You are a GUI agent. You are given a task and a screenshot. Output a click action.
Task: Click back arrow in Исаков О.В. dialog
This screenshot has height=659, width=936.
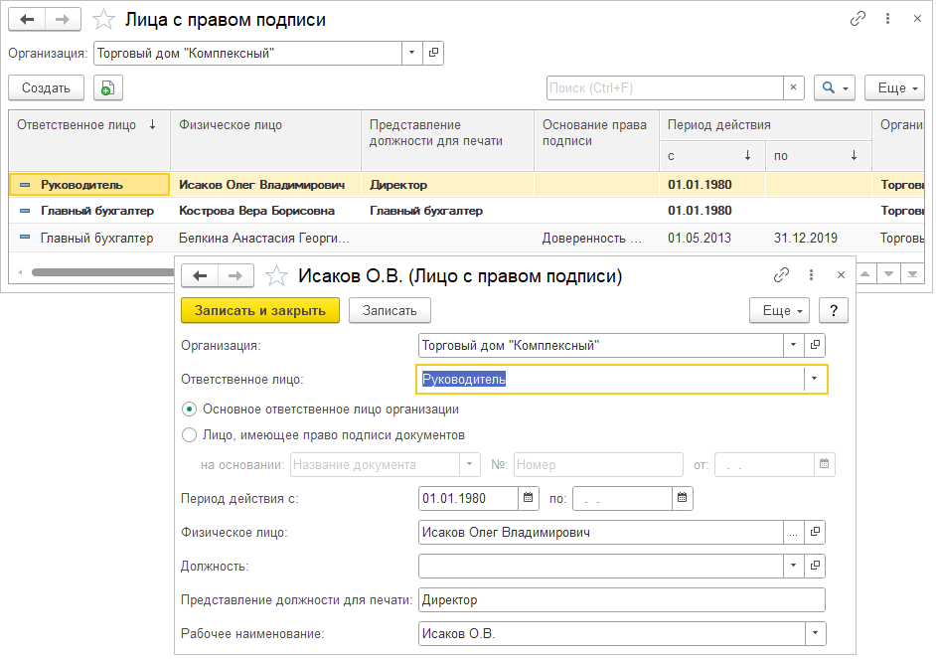pos(200,275)
